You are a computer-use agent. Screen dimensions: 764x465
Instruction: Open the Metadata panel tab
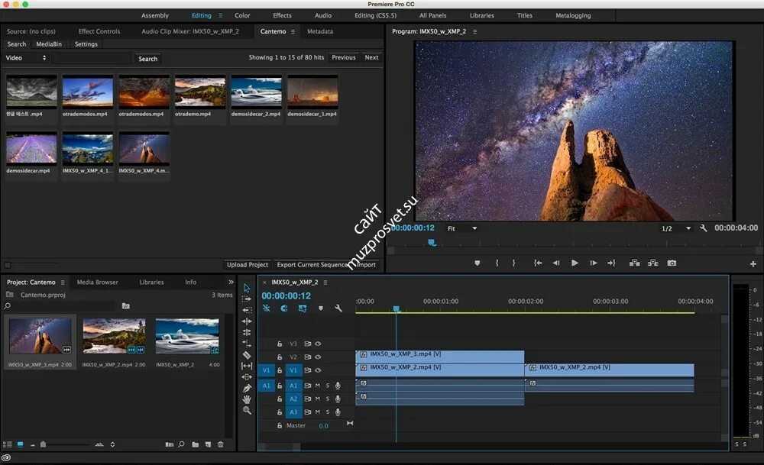320,31
